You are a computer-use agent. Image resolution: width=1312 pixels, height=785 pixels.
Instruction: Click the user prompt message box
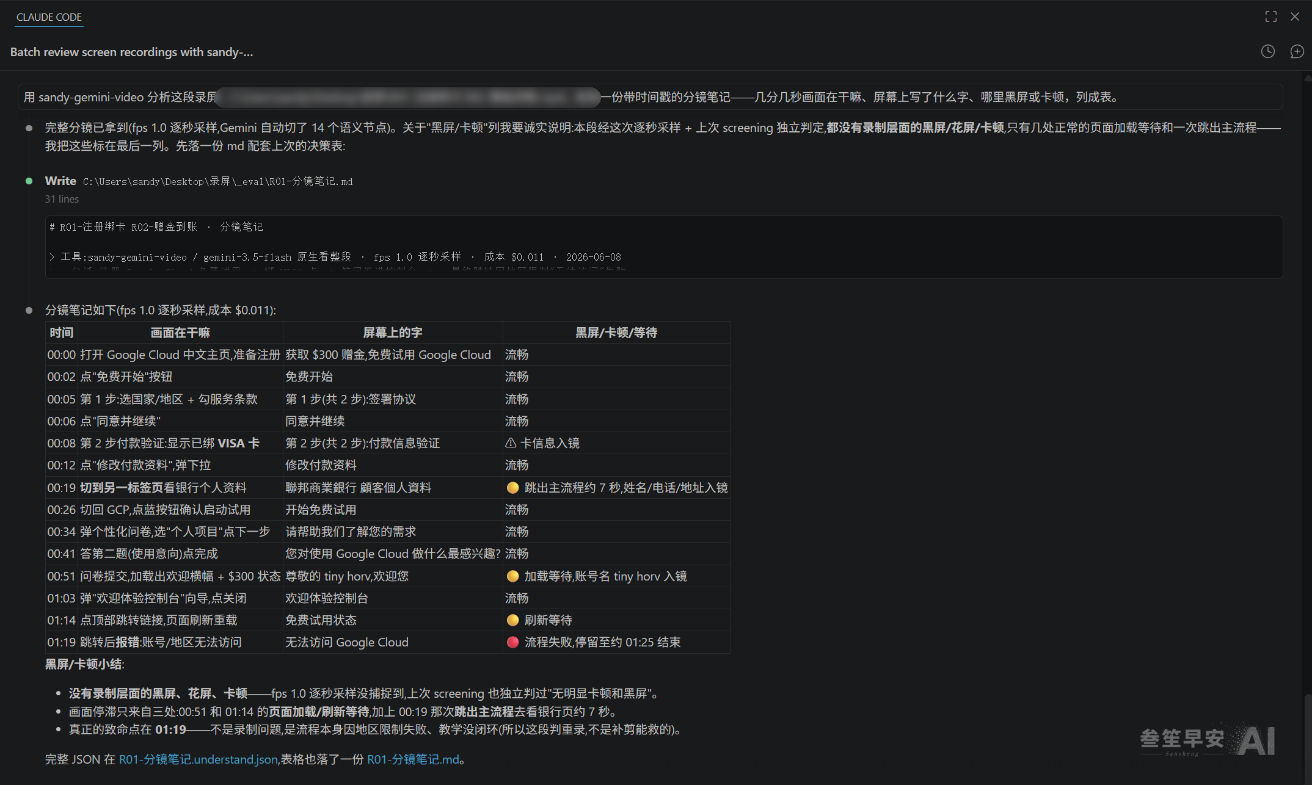point(650,97)
